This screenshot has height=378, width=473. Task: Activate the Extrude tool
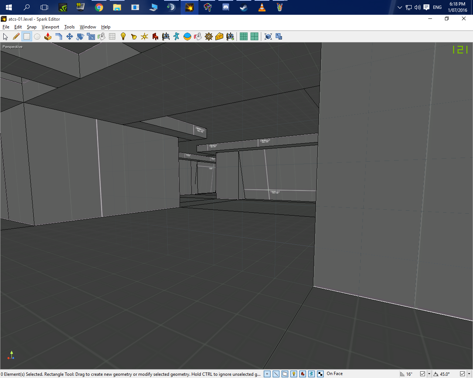point(48,37)
